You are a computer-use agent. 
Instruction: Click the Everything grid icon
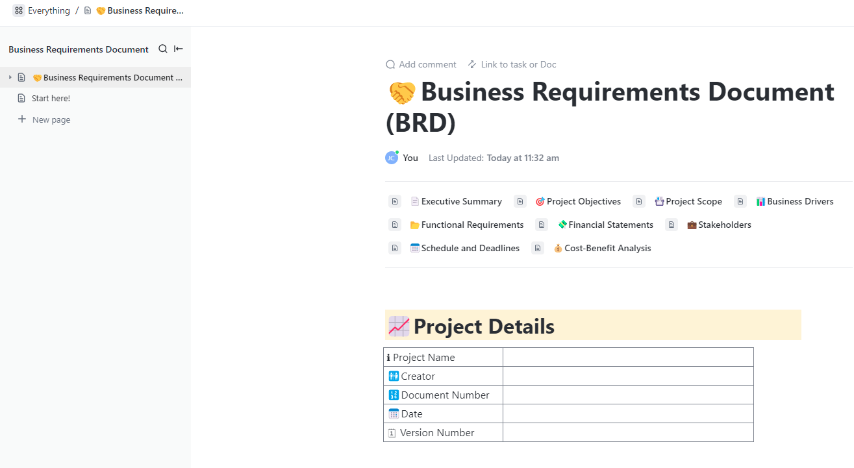point(19,10)
